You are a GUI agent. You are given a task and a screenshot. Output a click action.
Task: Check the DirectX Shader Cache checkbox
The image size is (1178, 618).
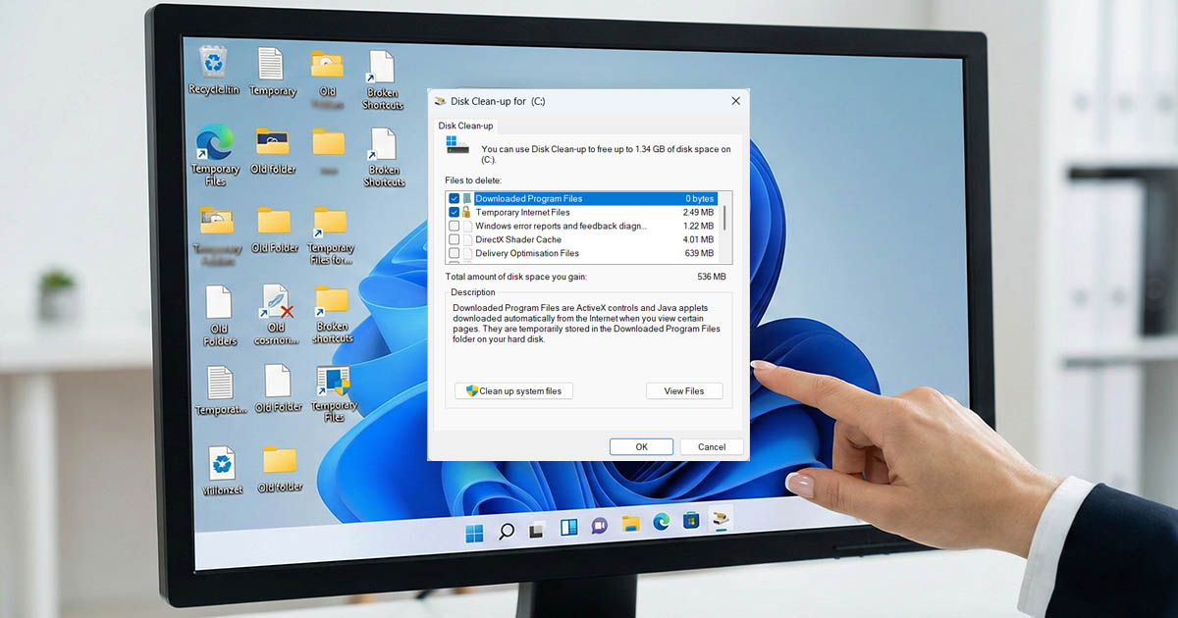[454, 240]
